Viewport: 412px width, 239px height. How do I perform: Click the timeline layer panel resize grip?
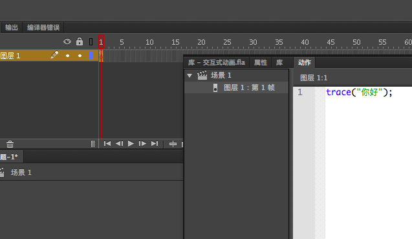pos(92,144)
